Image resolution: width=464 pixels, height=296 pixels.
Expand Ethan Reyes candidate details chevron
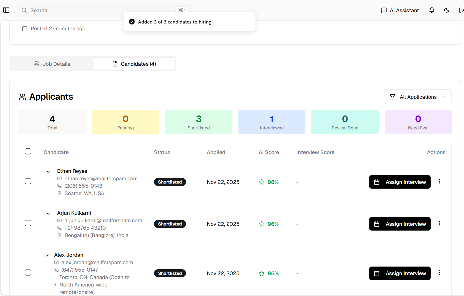[48, 172]
